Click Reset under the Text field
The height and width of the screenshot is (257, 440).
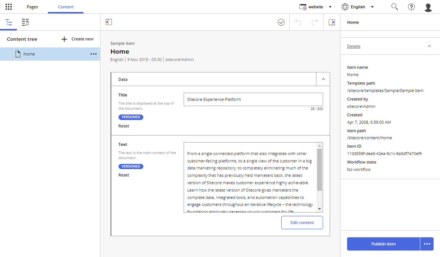pos(124,175)
